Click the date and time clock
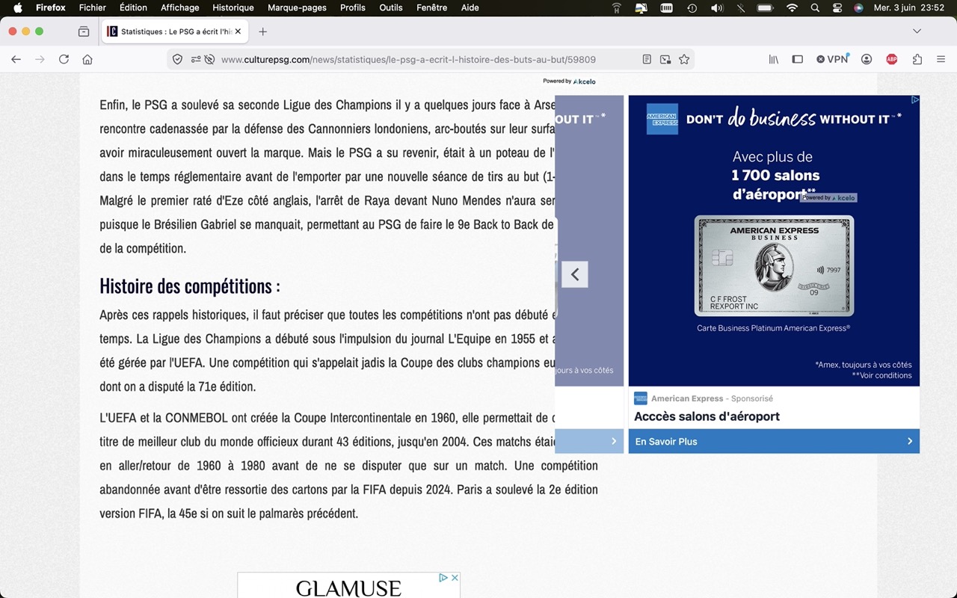The image size is (957, 598). (x=911, y=8)
